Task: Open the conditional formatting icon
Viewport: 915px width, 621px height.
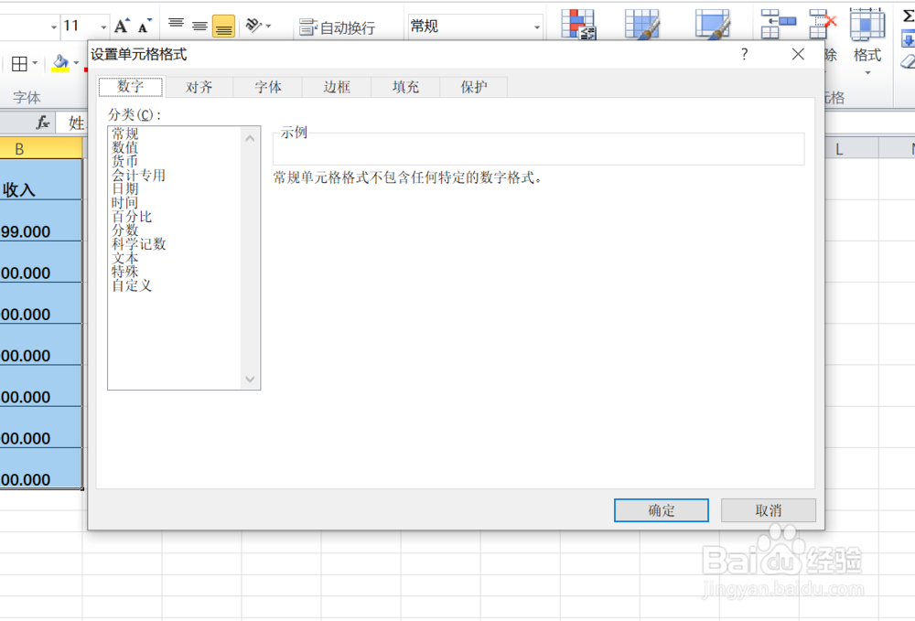Action: click(x=577, y=24)
